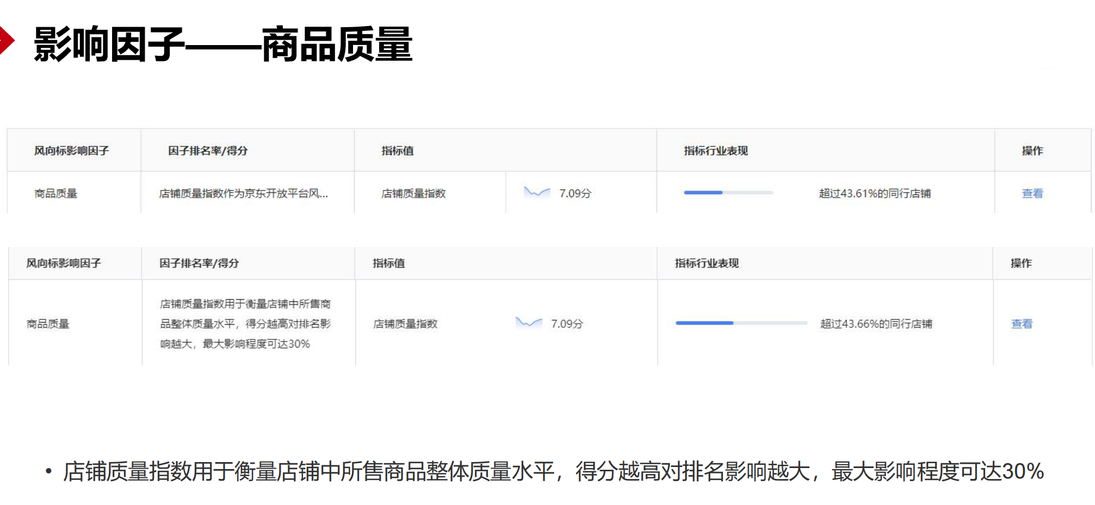Click 指标值 header in lower table
This screenshot has width=1095, height=505.
point(388,263)
